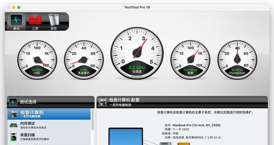Select 检查计算机 in test list
This screenshot has width=274, height=145.
(49, 114)
